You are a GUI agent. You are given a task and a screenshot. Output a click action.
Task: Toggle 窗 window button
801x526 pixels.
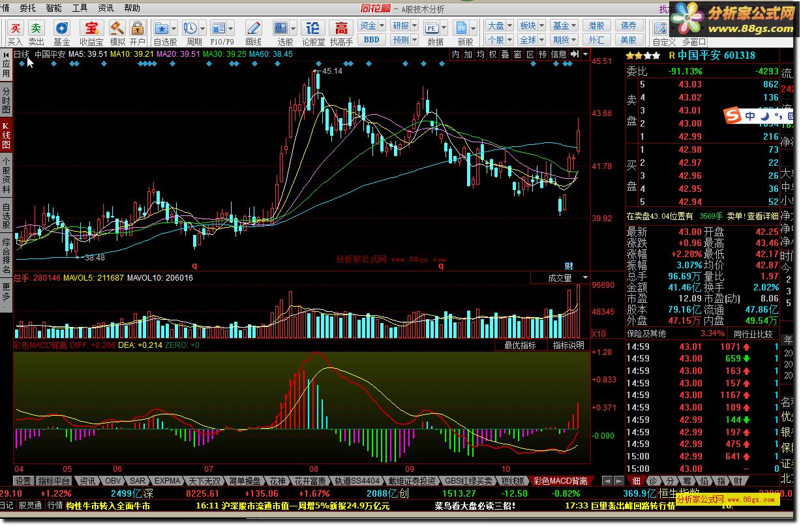tap(517, 54)
